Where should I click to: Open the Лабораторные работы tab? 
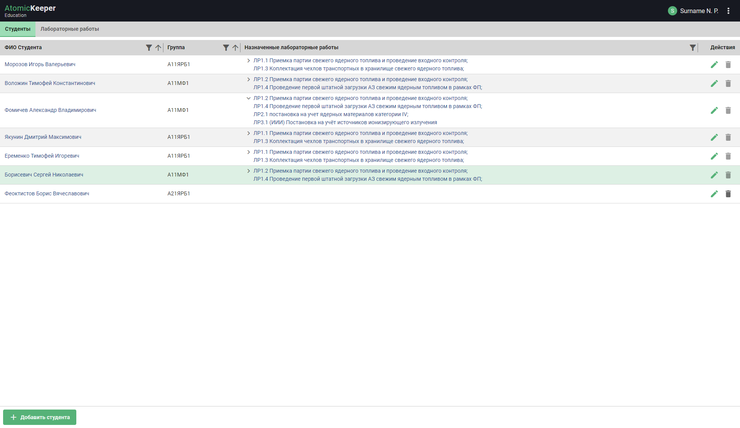(x=70, y=29)
